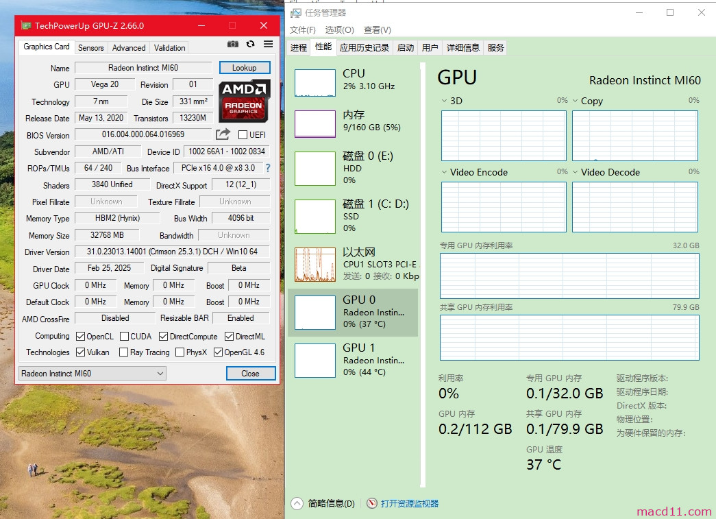Screen dimensions: 716x519
Task: Switch to the Sensors tab in GPU-Z
Action: pyautogui.click(x=91, y=47)
